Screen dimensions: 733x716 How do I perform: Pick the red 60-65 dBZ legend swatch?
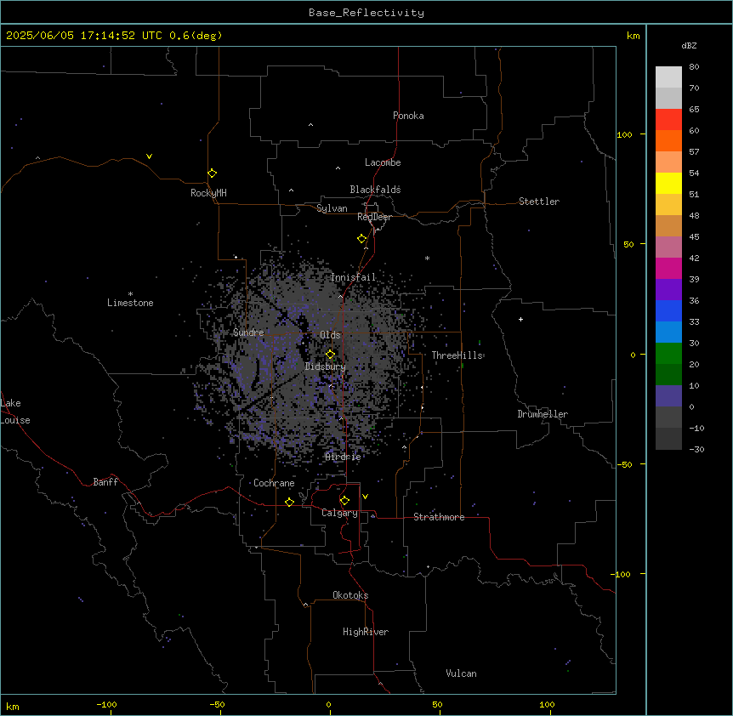(x=668, y=120)
